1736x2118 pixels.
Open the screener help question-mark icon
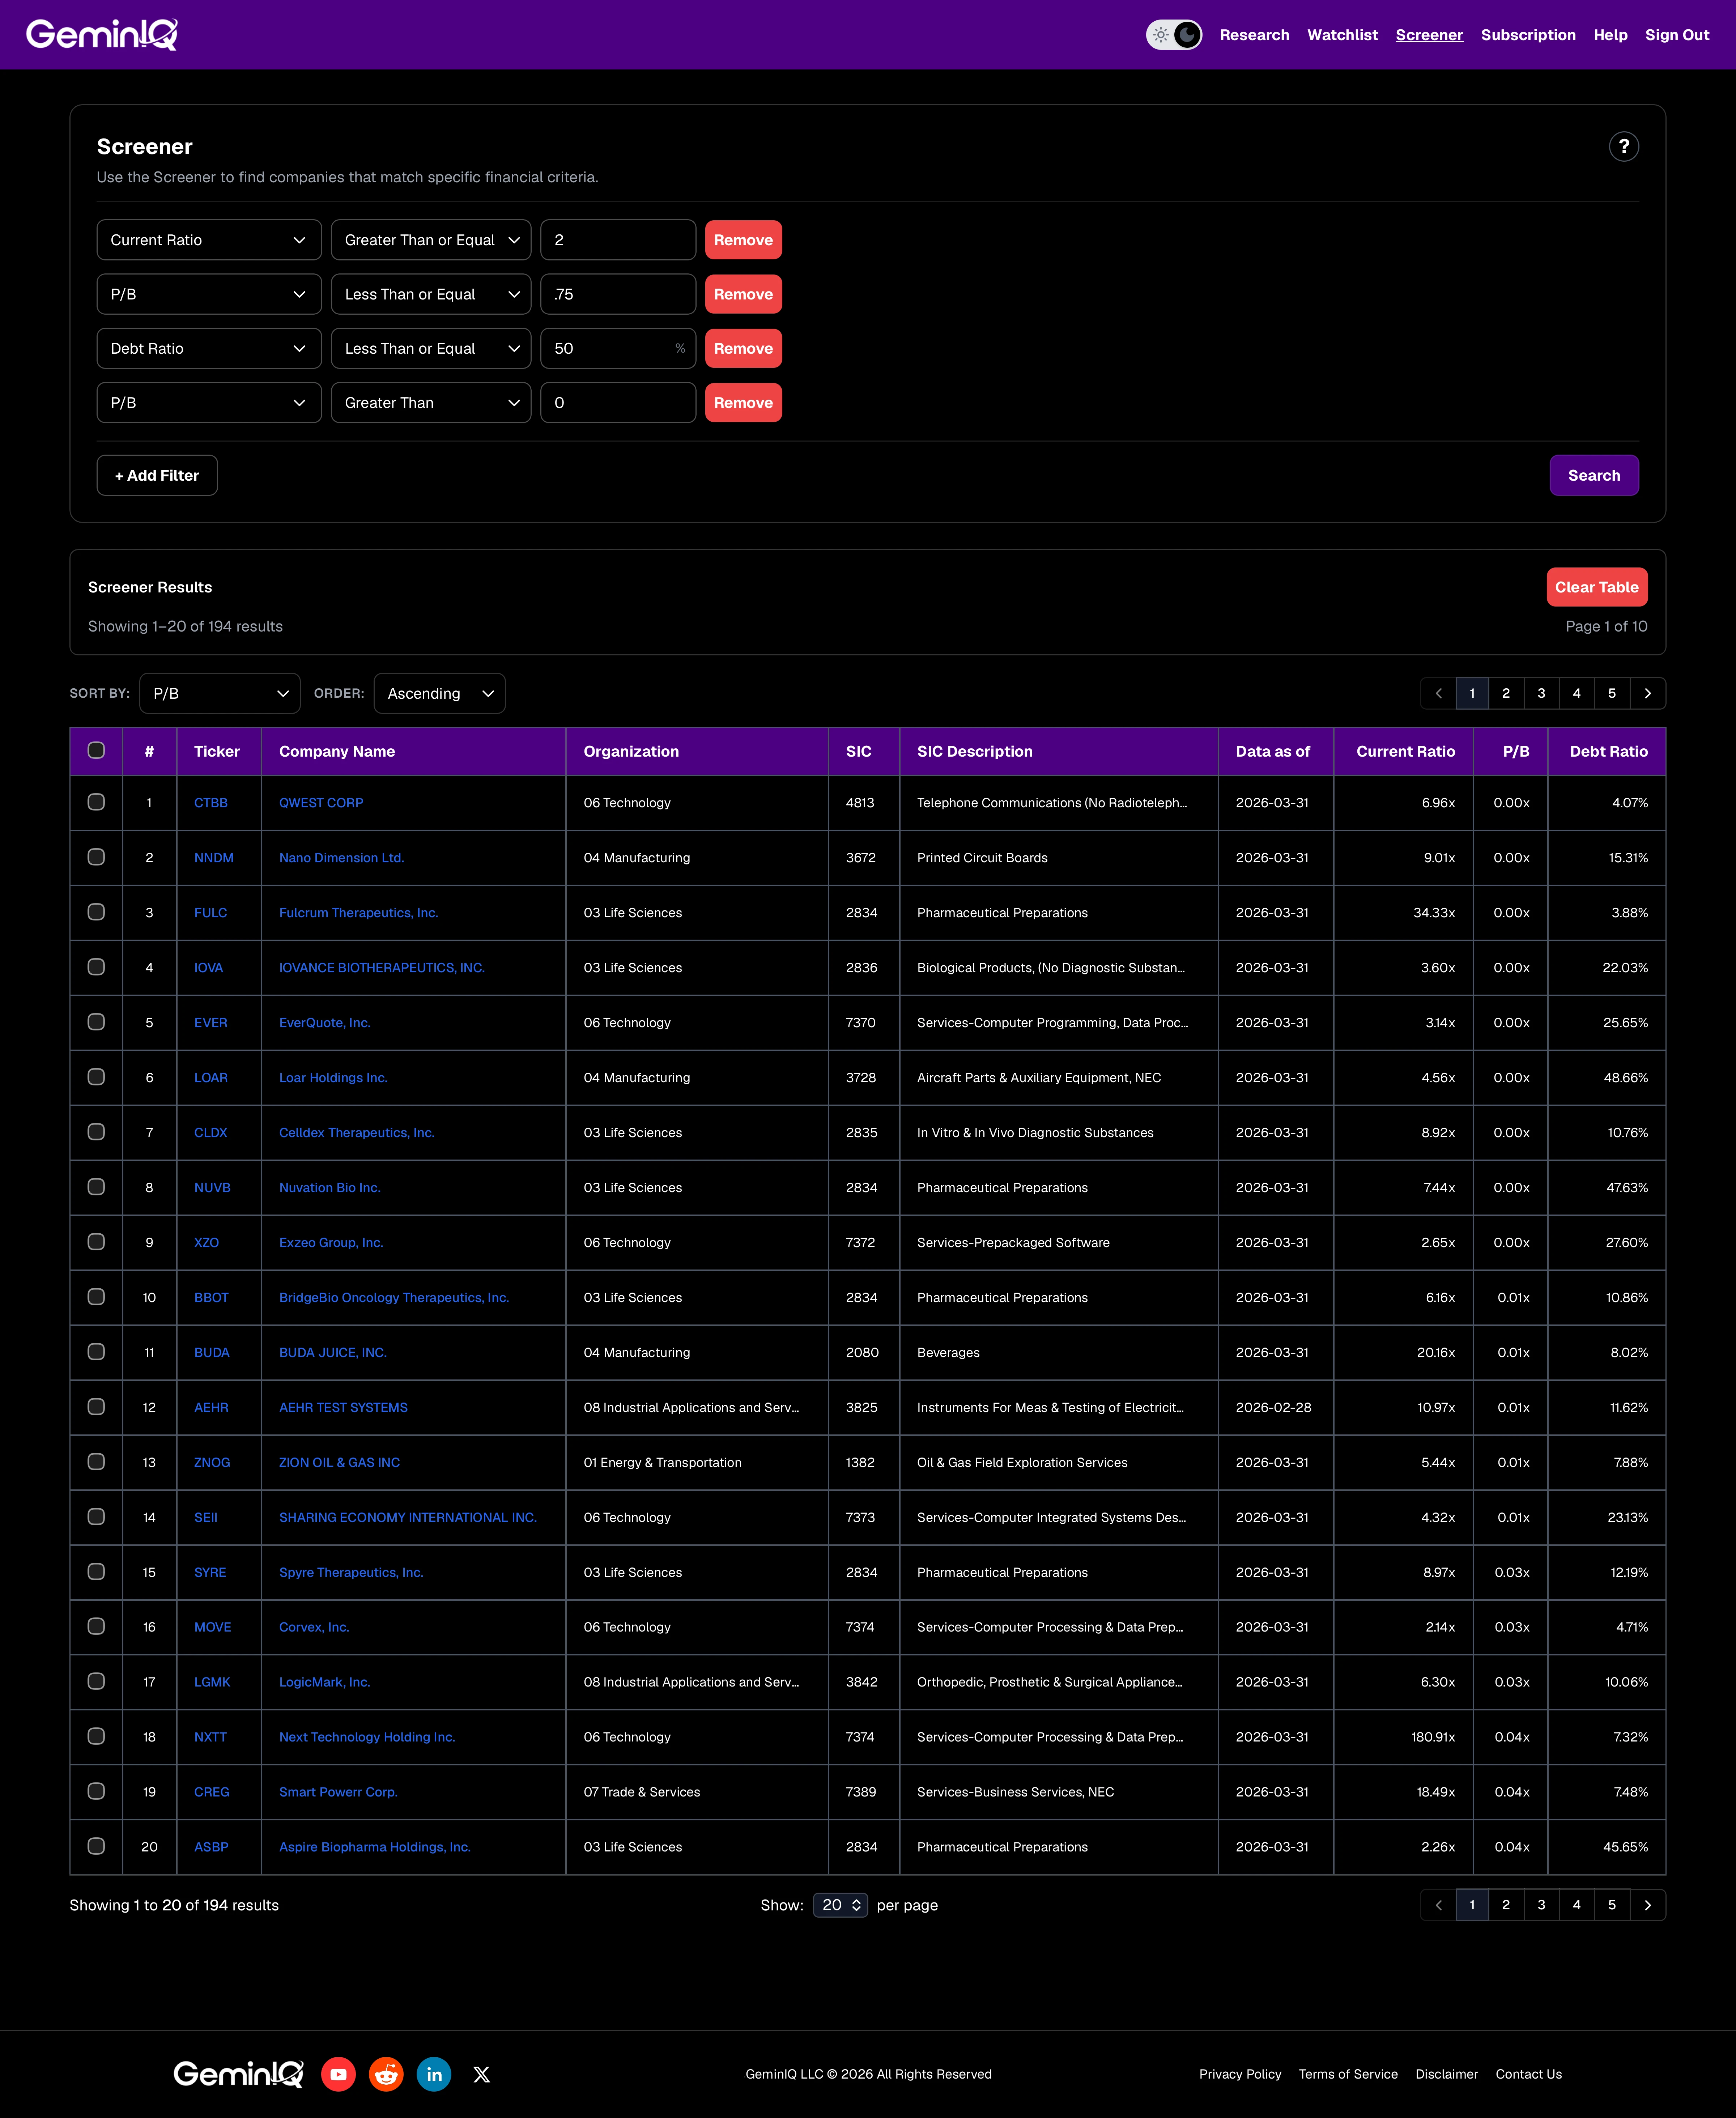click(1623, 147)
